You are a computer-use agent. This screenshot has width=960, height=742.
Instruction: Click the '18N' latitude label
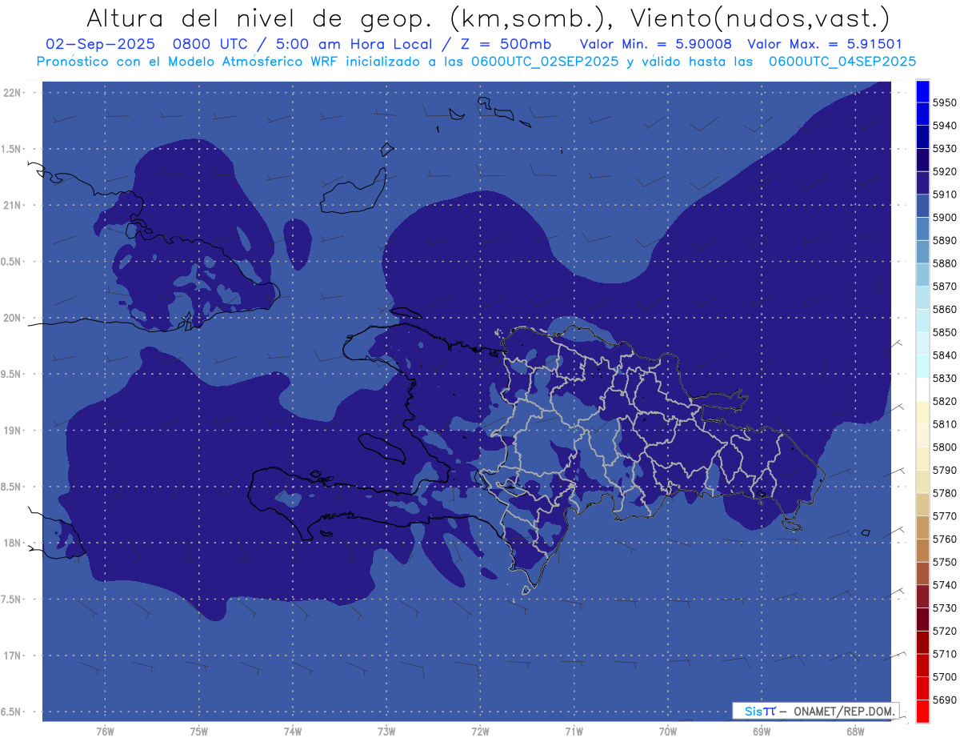coord(12,543)
